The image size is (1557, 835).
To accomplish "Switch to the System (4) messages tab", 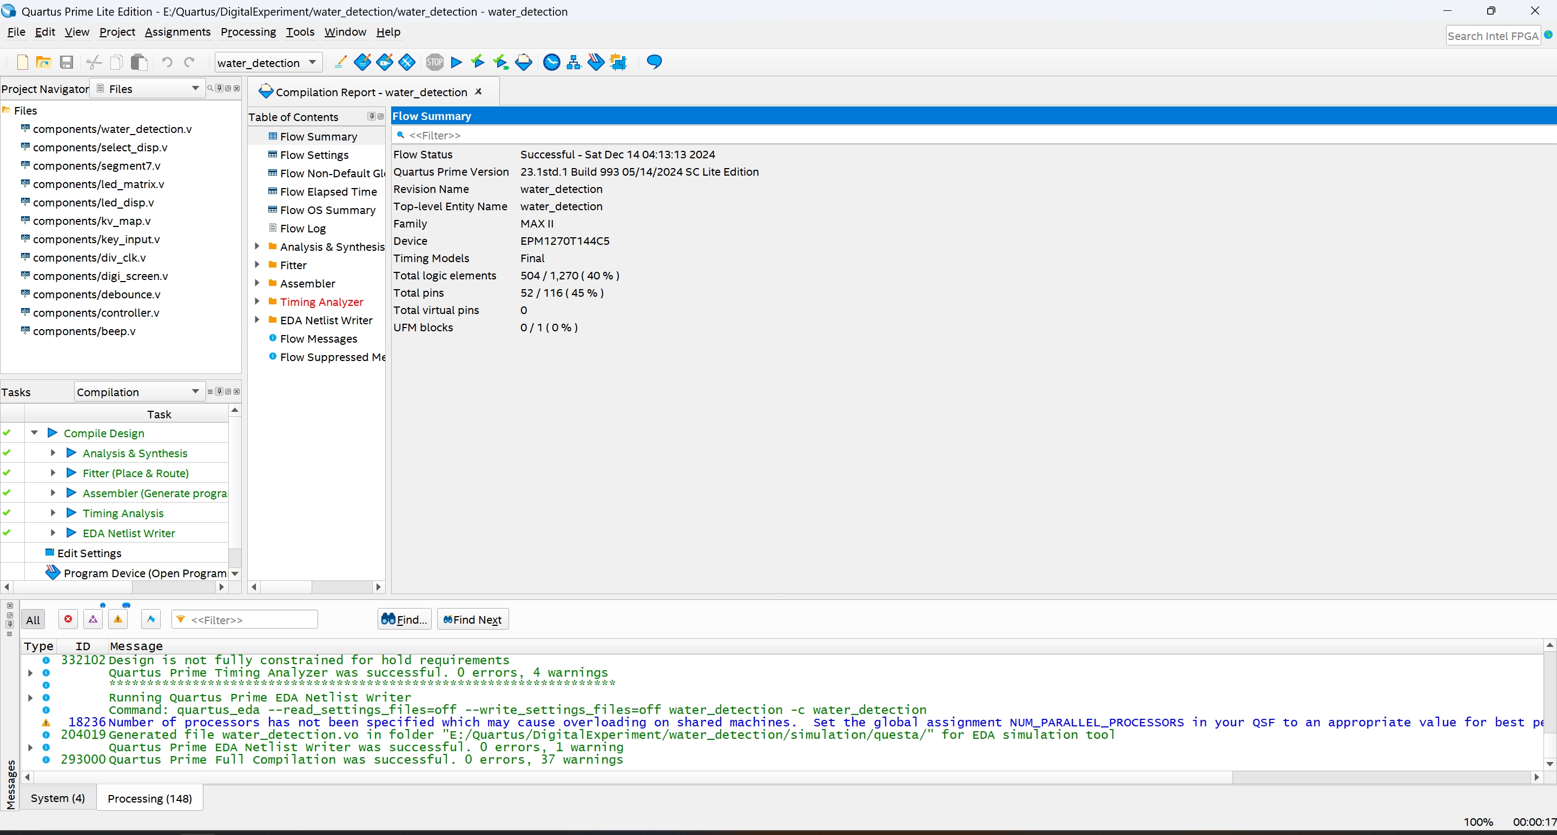I will click(x=57, y=798).
